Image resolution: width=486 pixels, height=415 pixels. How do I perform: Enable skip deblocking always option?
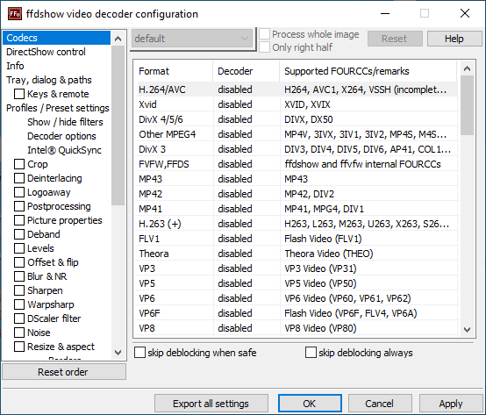tap(311, 353)
